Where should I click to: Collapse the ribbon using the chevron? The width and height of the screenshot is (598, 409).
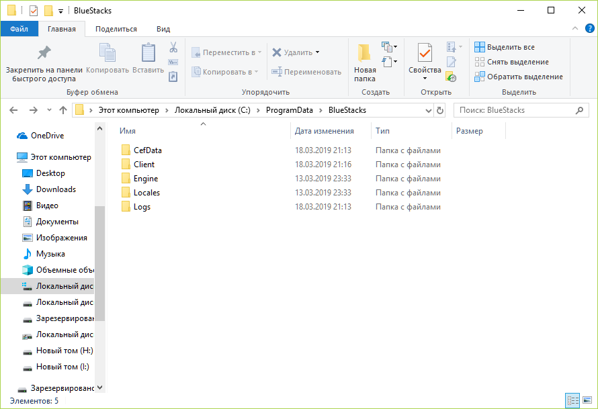click(575, 28)
